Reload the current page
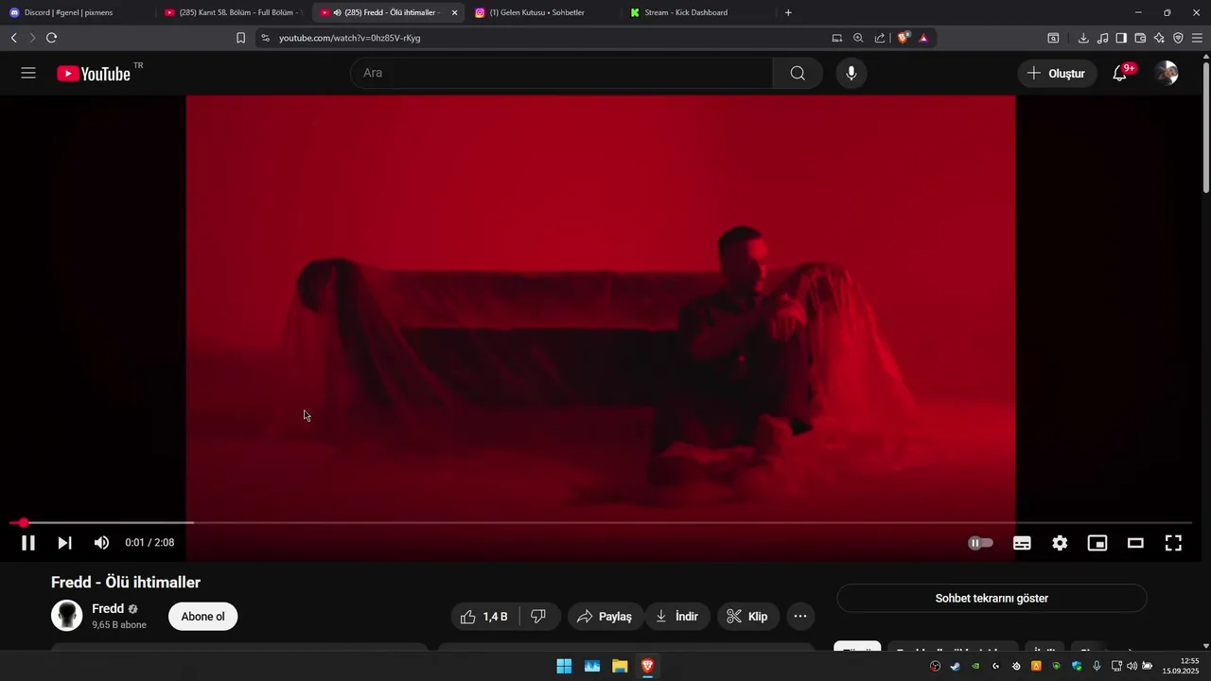The width and height of the screenshot is (1211, 681). pos(51,38)
